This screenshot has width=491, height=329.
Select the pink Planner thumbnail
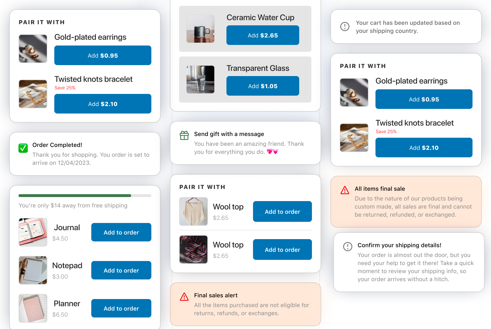pyautogui.click(x=33, y=308)
